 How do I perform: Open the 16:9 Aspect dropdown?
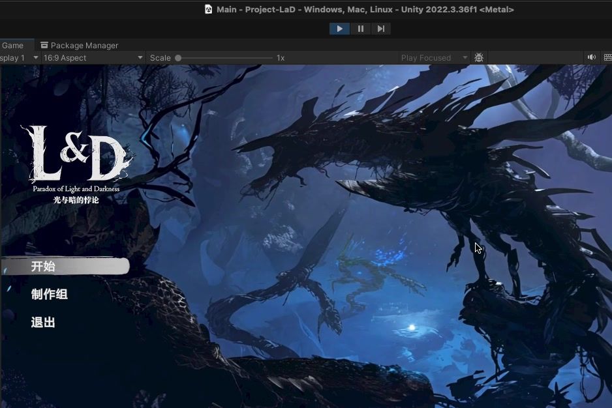93,57
